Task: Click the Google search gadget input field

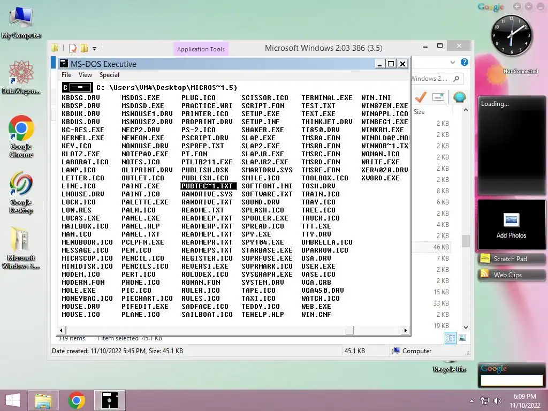Action: [511, 380]
